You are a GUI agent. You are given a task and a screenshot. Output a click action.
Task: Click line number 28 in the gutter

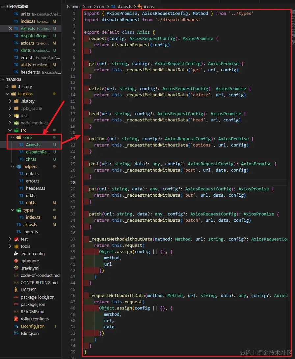point(73,183)
